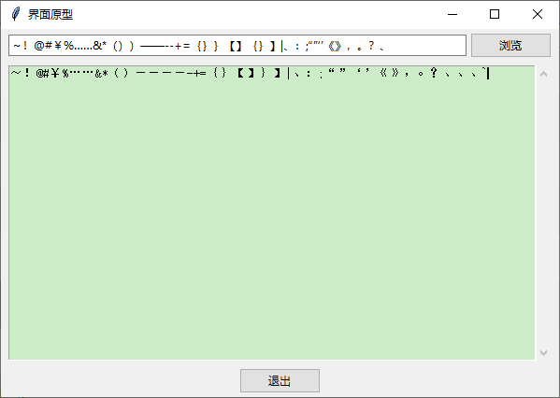Click inside the green text area

[272, 213]
